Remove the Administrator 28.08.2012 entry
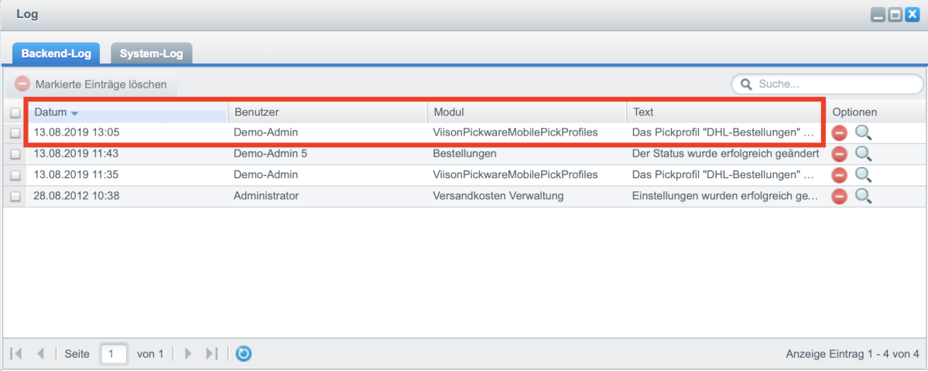The width and height of the screenshot is (928, 371). click(x=839, y=196)
